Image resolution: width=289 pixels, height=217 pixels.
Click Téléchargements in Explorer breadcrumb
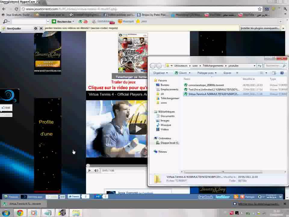[213, 66]
